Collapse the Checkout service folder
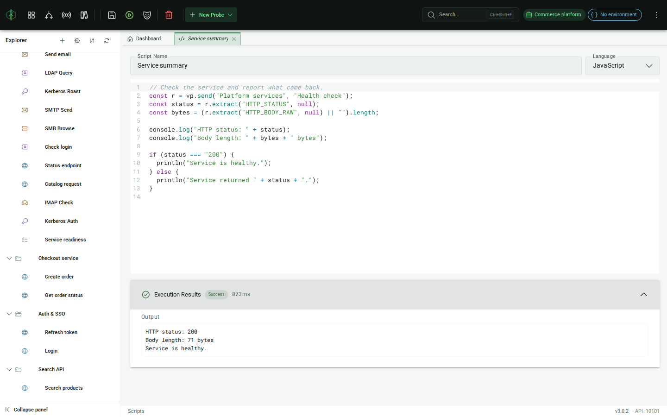The width and height of the screenshot is (667, 417). [x=9, y=258]
